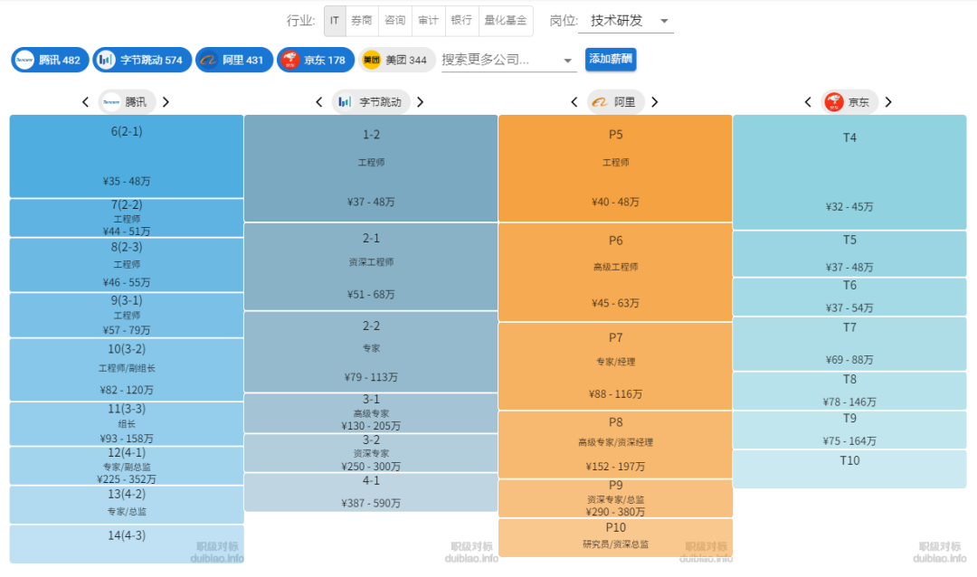Select JD level T9 block
977x577 pixels.
(x=849, y=430)
